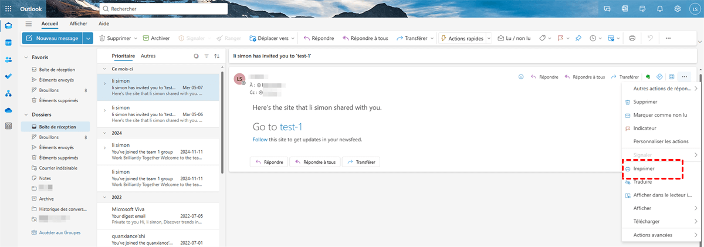This screenshot has width=704, height=247.
Task: Click the categorize tag icon
Action: 542,38
